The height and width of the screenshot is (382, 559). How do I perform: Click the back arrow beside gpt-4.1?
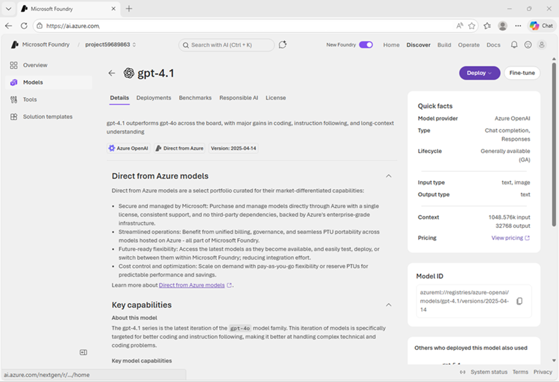click(x=111, y=73)
